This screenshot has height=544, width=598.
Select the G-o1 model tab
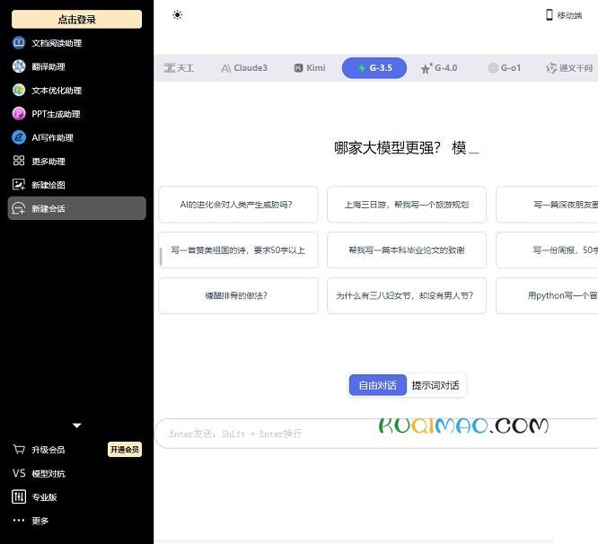click(x=505, y=68)
